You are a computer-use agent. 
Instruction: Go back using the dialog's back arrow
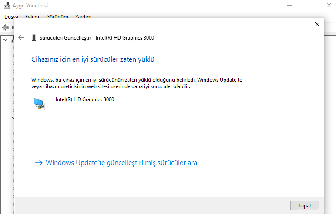[21, 37]
